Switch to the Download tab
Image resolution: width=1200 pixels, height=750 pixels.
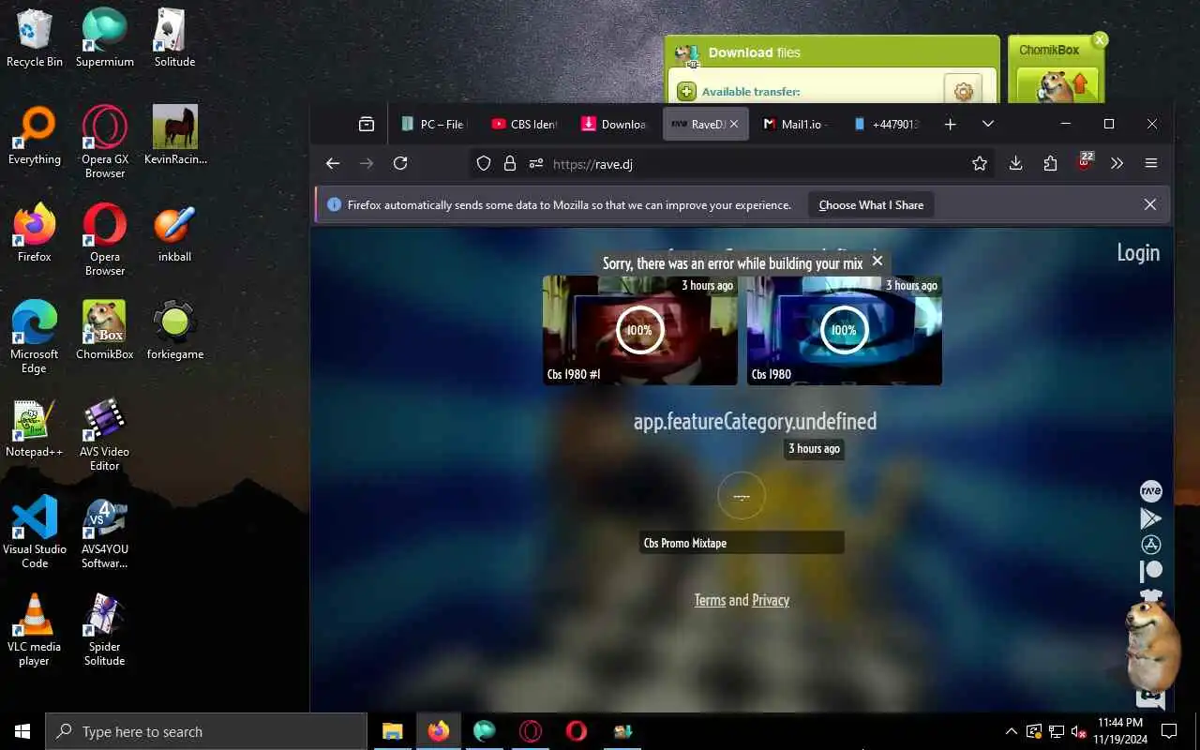tap(613, 124)
